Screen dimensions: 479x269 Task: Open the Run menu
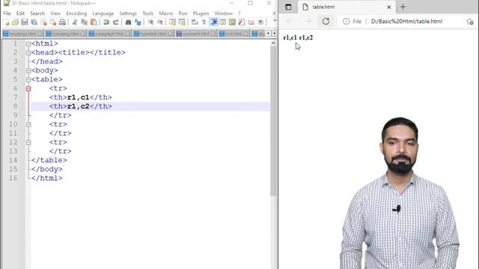point(183,13)
